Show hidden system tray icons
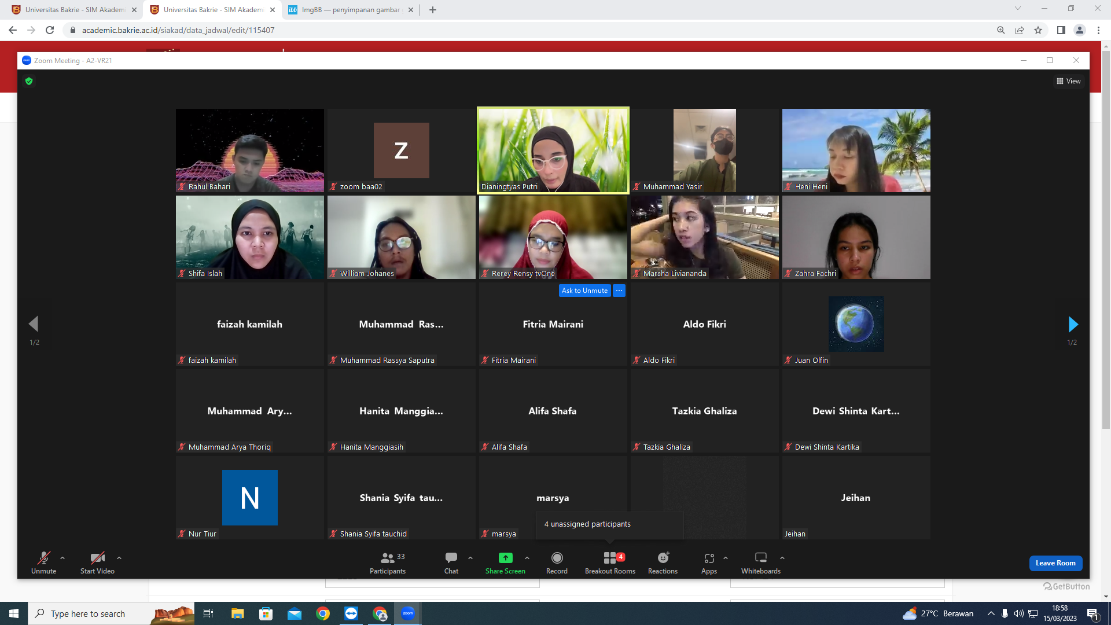 pyautogui.click(x=991, y=613)
